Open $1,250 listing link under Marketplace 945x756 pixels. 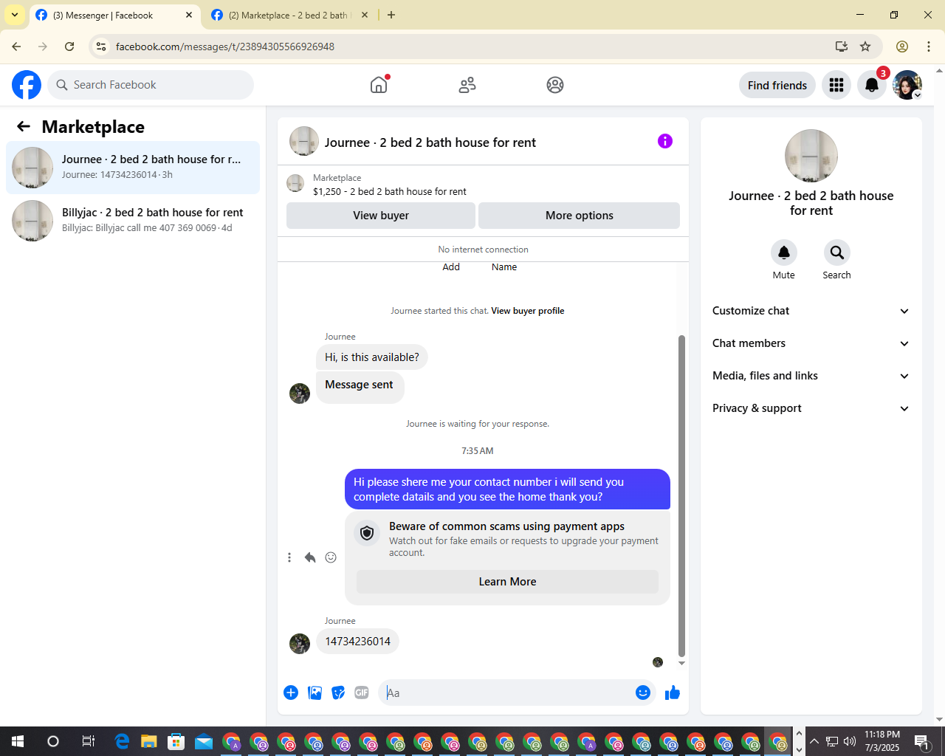390,192
